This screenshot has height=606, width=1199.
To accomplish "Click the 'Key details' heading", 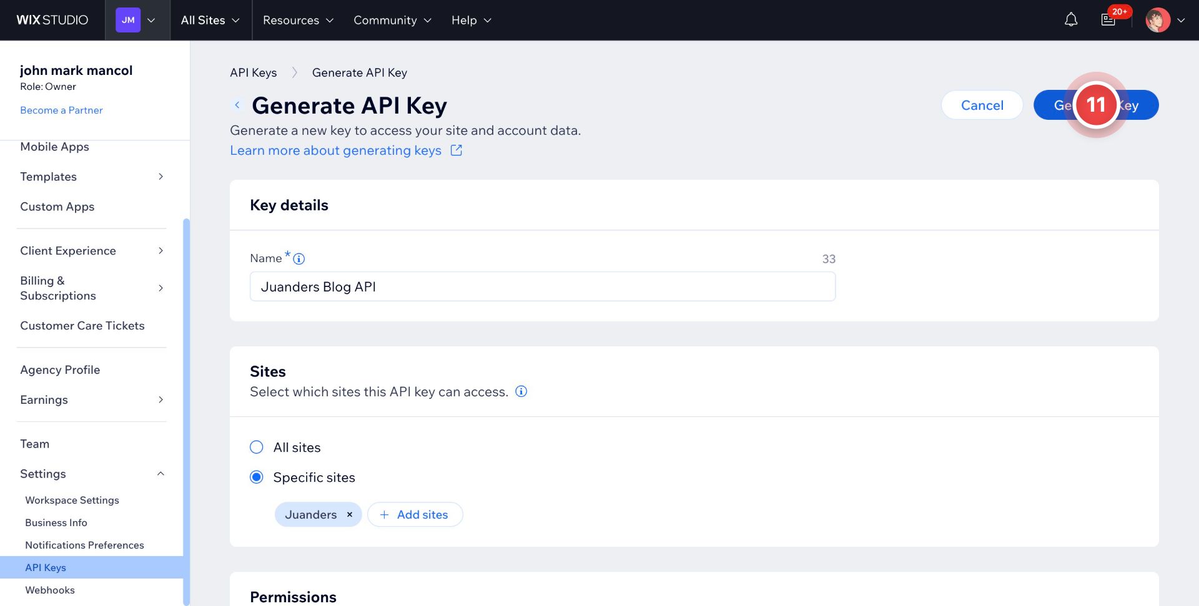I will [x=289, y=205].
